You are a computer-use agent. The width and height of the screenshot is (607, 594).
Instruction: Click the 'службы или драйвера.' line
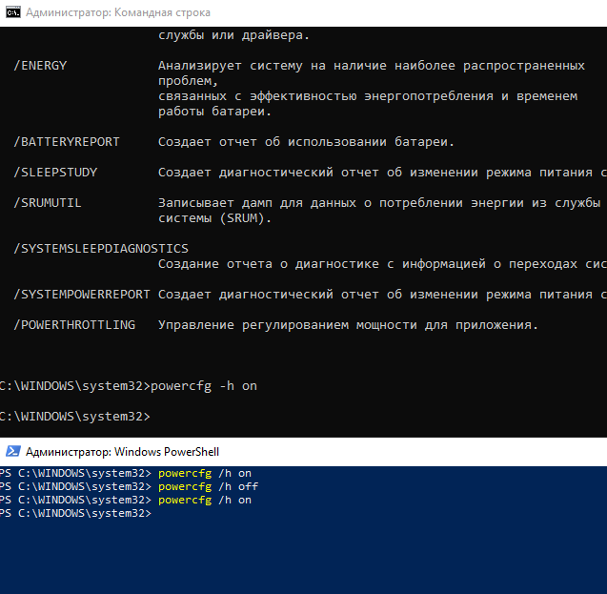click(x=233, y=35)
